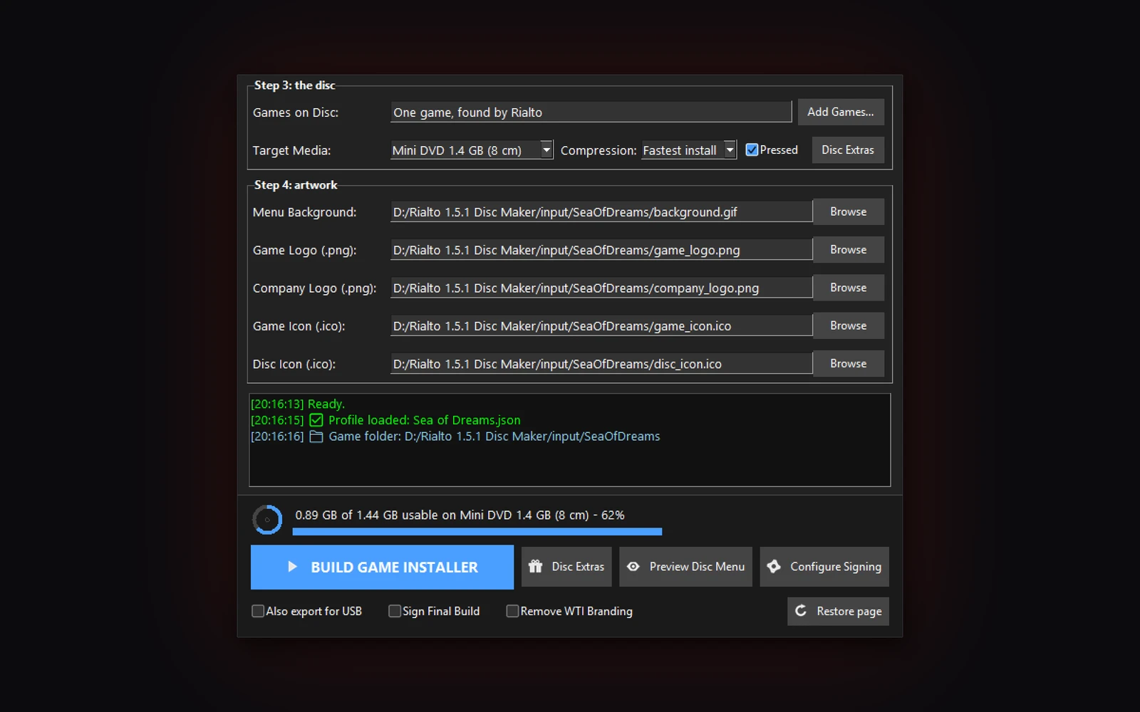Uncheck the Pressed checkbox
Screen dimensions: 1140x712
[x=752, y=150]
